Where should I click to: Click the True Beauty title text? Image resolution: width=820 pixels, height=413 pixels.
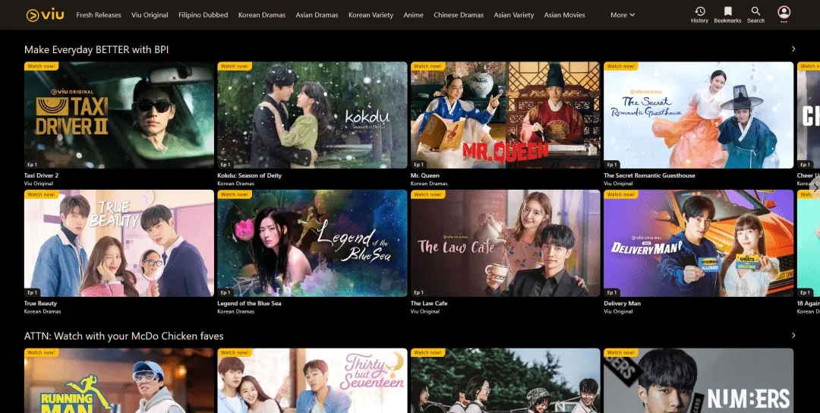point(41,303)
